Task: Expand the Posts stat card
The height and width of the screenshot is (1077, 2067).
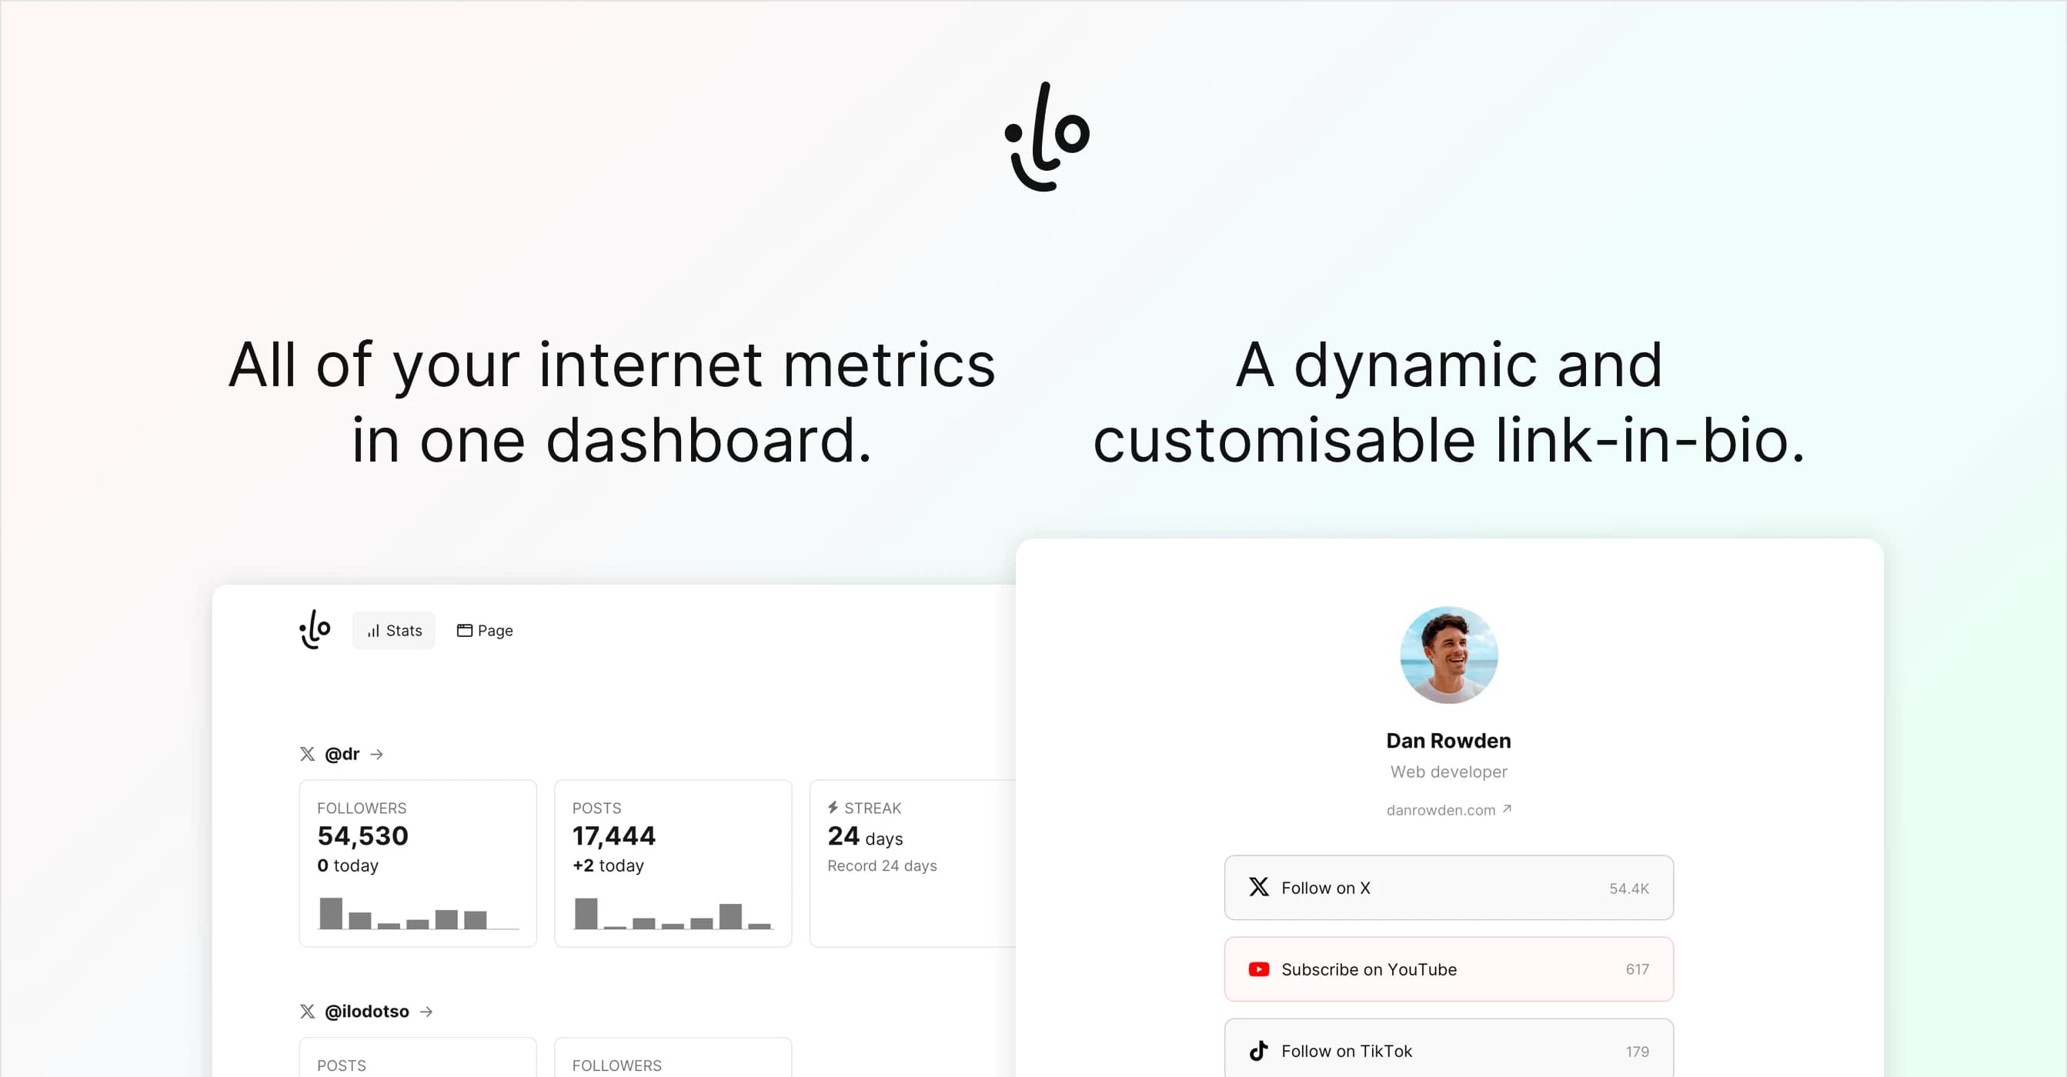Action: (671, 864)
